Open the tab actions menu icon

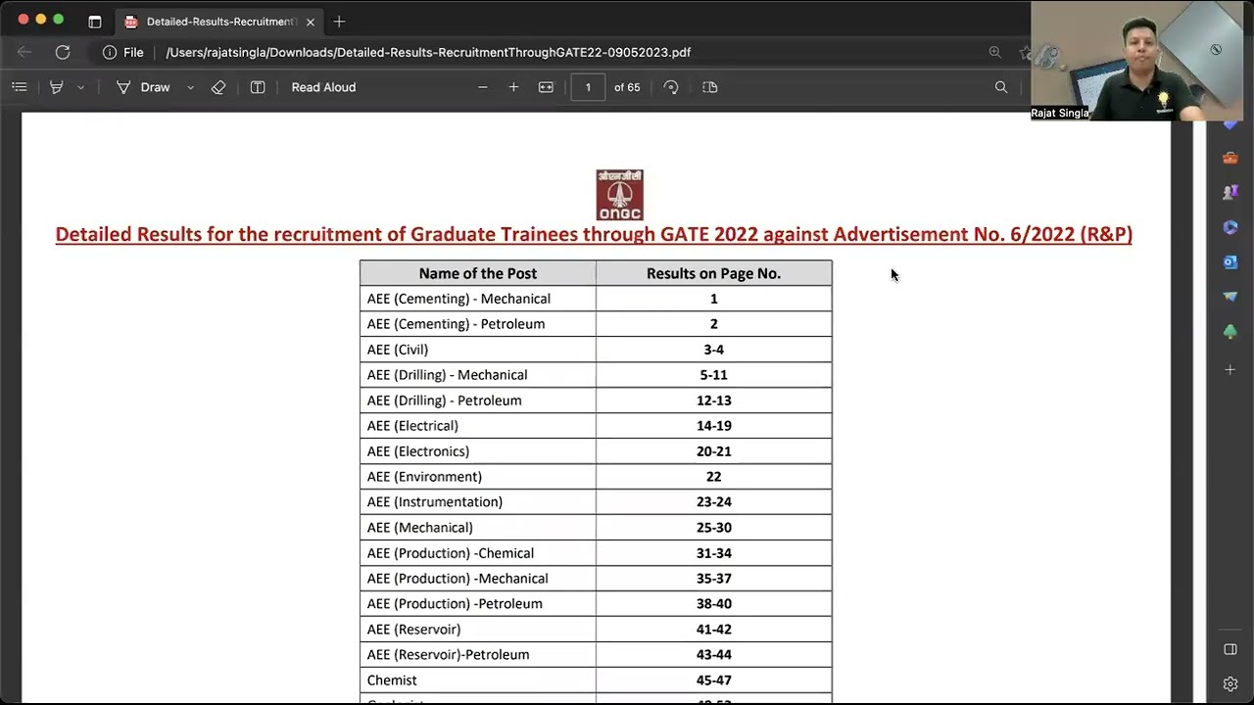click(x=94, y=22)
